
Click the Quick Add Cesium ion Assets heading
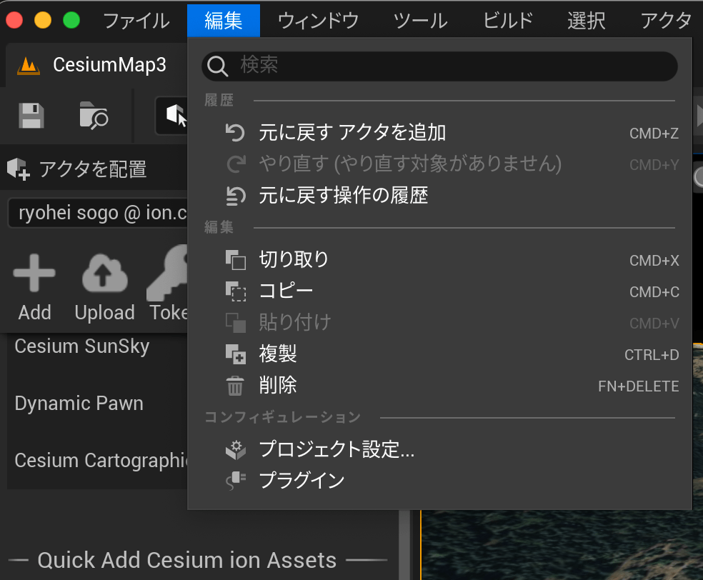pyautogui.click(x=187, y=560)
